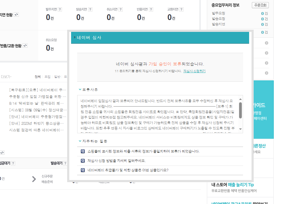Open the 반품지연 help question icon
Screen dimensions: 288x204
(151, 9)
